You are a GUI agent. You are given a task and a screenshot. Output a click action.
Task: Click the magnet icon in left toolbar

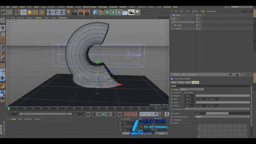click(2, 86)
